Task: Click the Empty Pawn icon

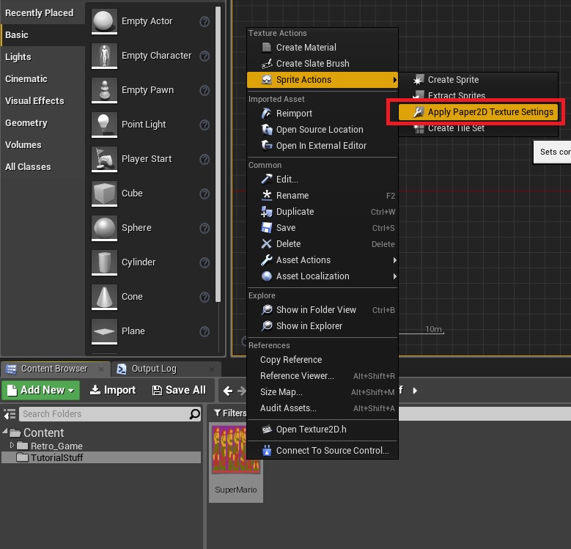Action: click(x=104, y=89)
